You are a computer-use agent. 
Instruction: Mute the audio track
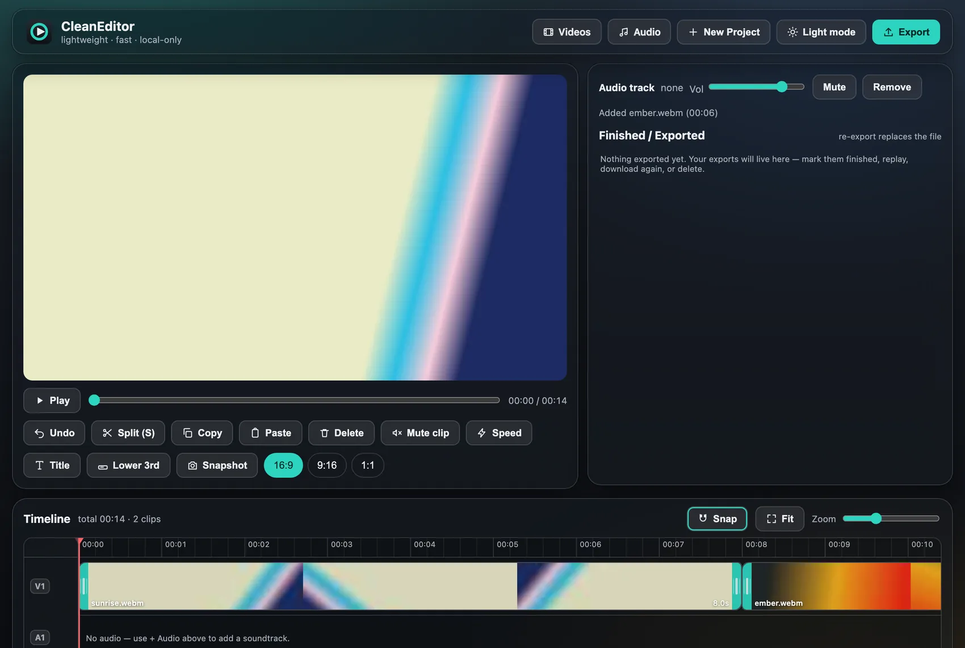pyautogui.click(x=834, y=87)
